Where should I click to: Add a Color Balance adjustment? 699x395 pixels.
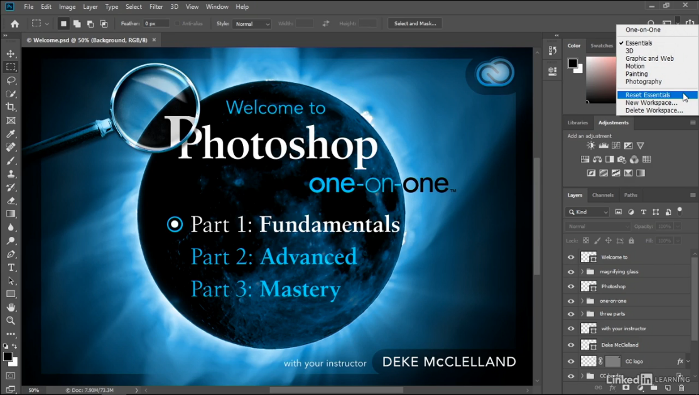point(597,159)
